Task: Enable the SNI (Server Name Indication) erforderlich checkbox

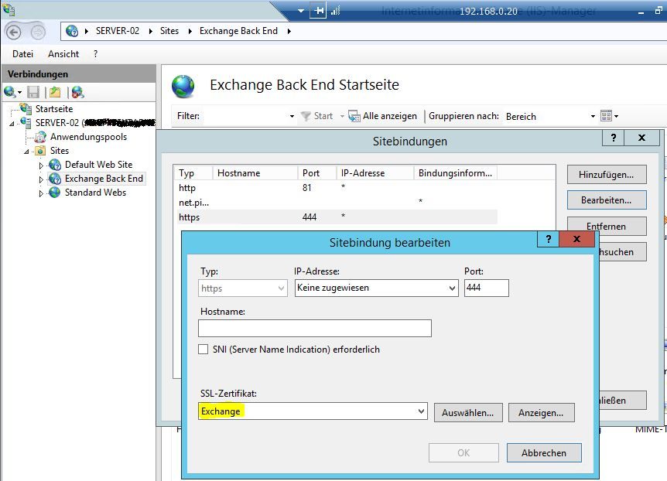Action: pyautogui.click(x=204, y=350)
